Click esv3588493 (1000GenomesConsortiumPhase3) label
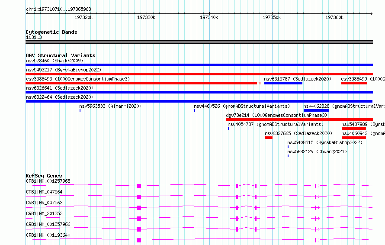 click(78, 79)
